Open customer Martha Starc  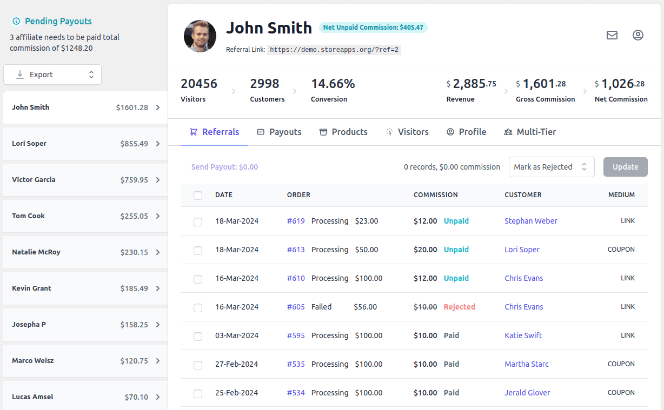(527, 364)
